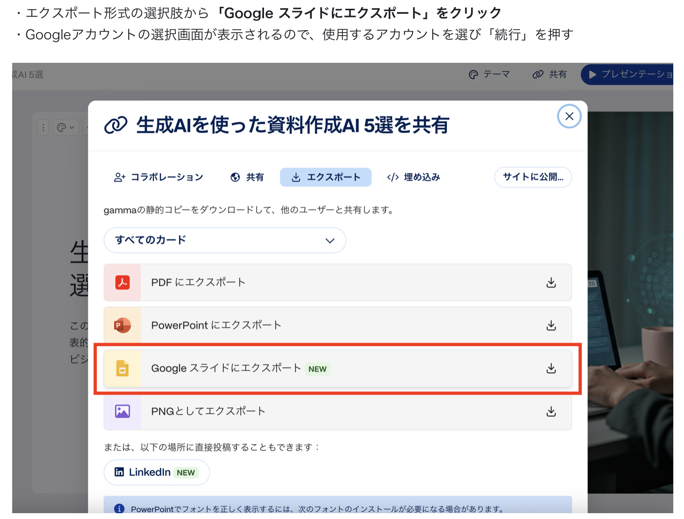The image size is (684, 519).
Task: Open the card three-dot menu behind dialog
Action: pos(43,128)
